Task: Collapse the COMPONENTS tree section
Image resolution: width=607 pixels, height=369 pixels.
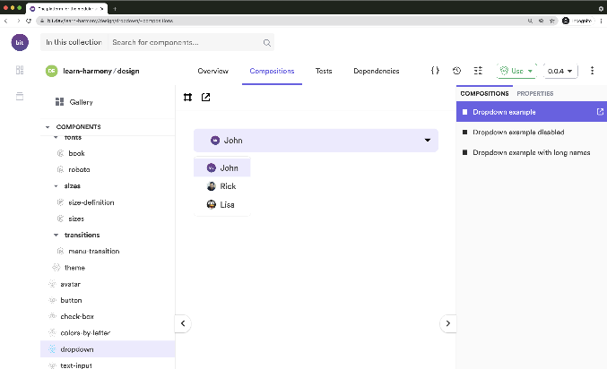Action: pos(48,127)
